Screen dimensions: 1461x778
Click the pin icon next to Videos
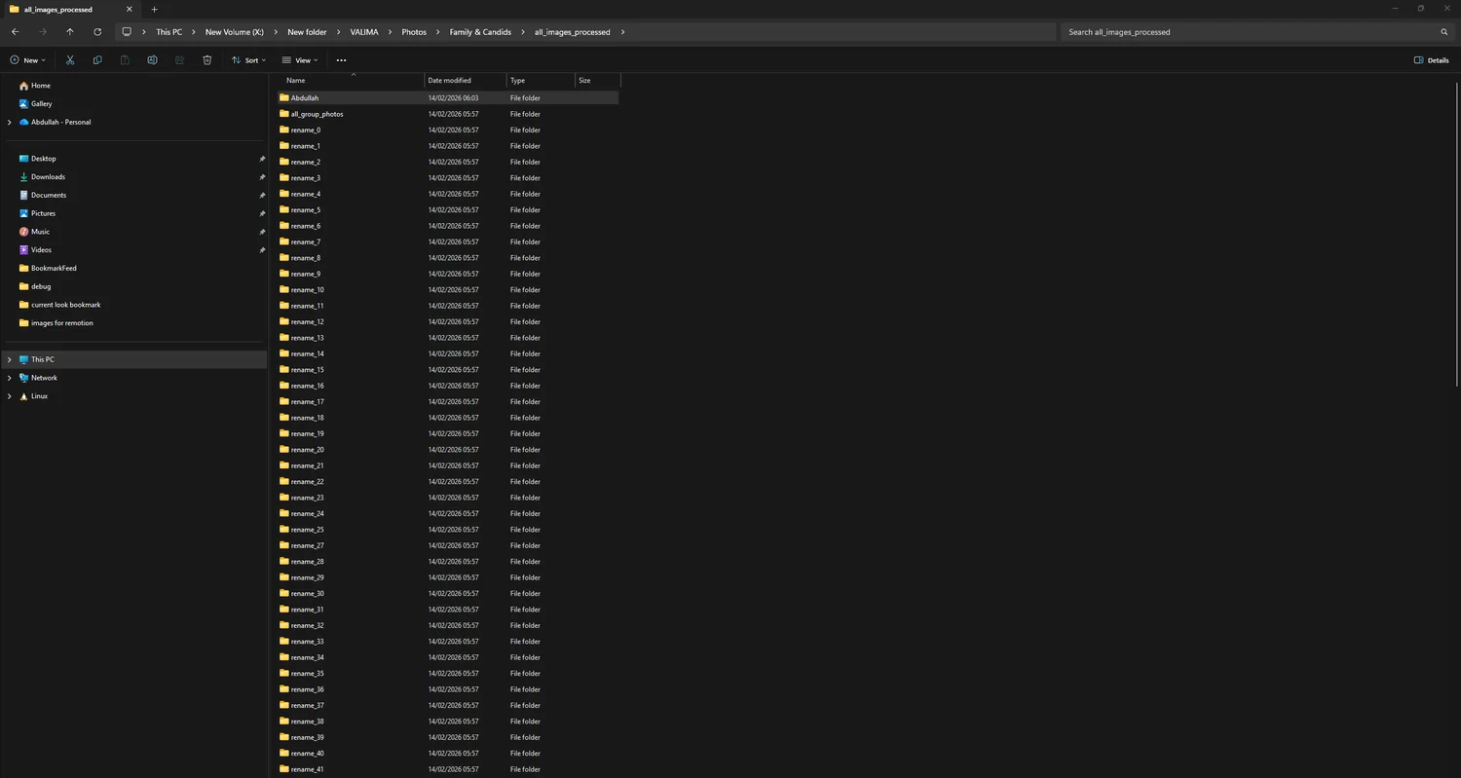coord(261,250)
